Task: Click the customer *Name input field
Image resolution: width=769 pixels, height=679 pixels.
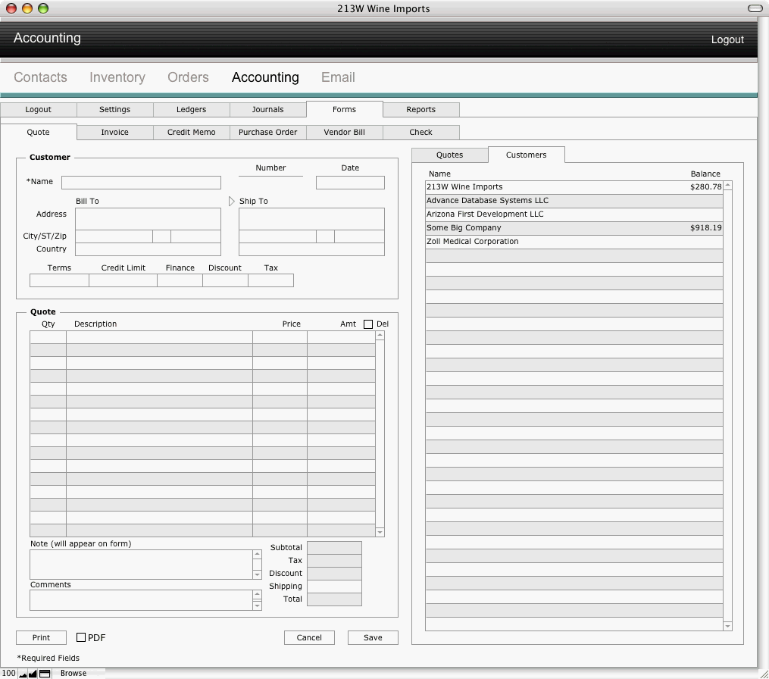Action: tap(141, 183)
